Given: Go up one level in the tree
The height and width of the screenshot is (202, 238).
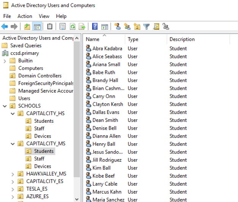Looking at the screenshot, I should [x=27, y=27].
